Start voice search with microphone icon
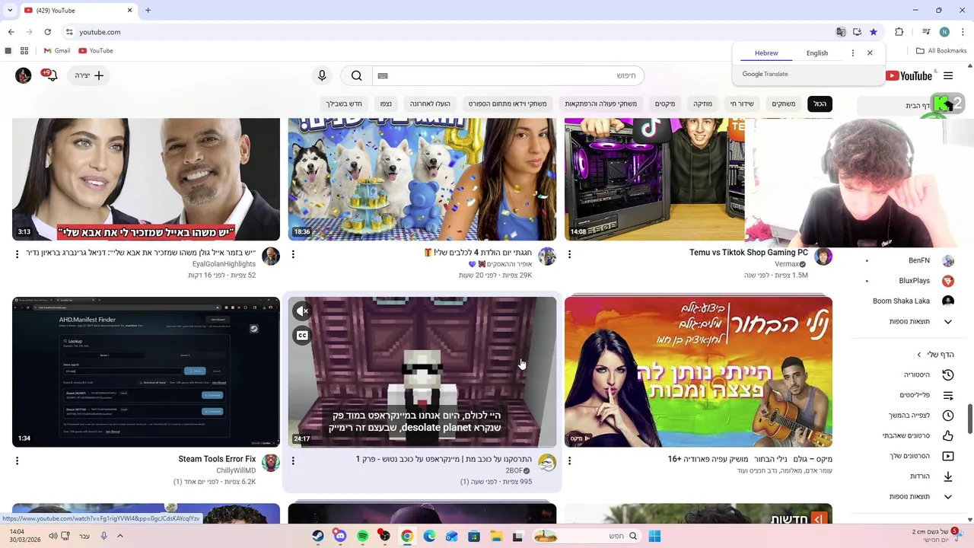 tap(322, 75)
